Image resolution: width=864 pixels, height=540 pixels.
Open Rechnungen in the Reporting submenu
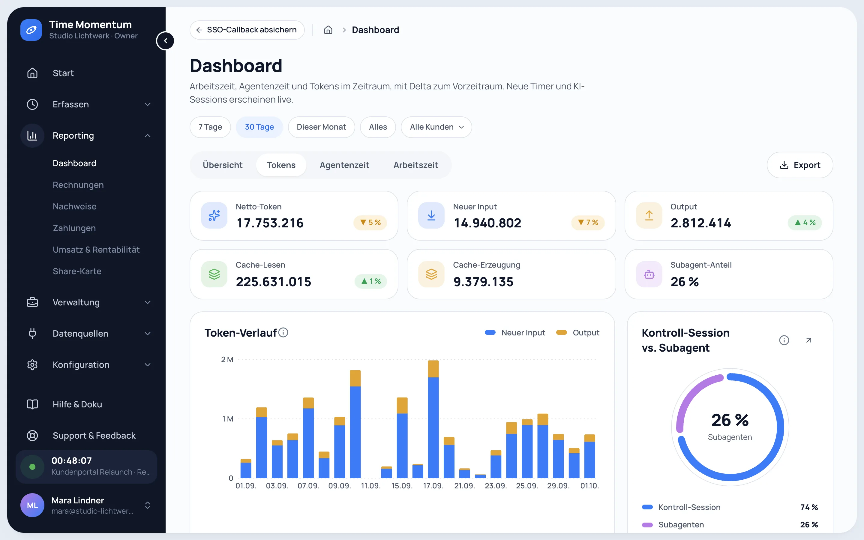(x=78, y=184)
